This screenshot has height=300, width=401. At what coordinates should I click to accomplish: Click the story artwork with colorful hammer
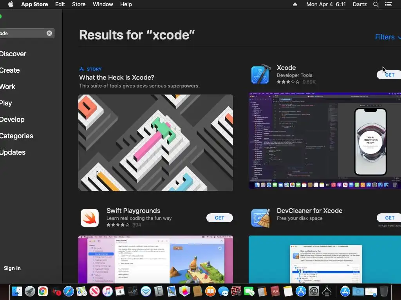[155, 143]
